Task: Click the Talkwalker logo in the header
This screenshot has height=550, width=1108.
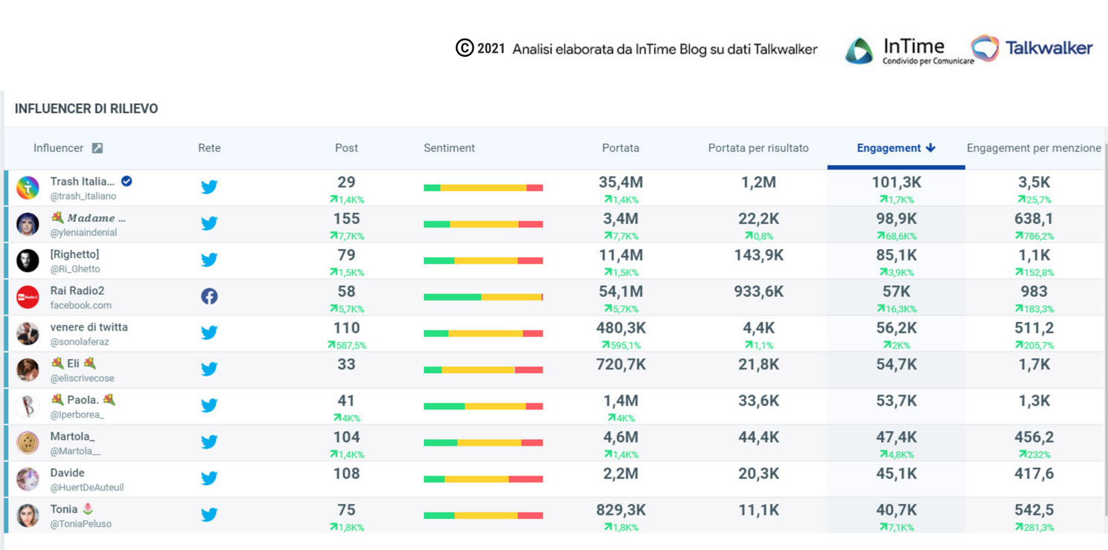Action: coord(1032,48)
